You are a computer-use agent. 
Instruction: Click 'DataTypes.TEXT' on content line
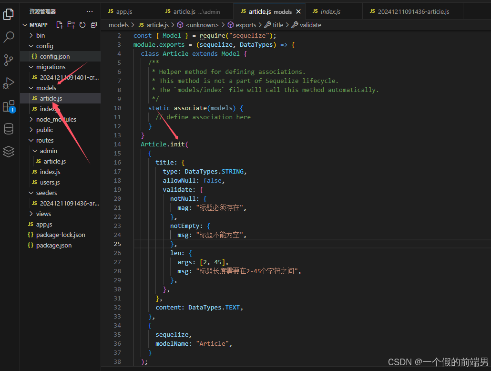(214, 308)
